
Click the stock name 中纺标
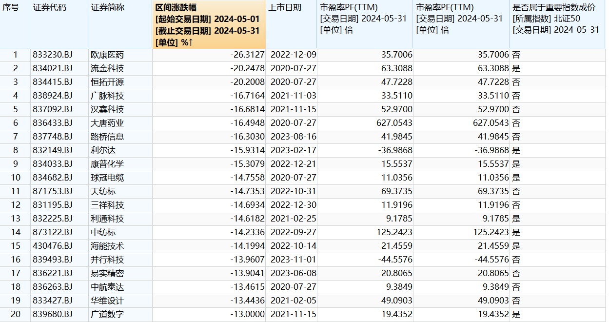coord(103,232)
